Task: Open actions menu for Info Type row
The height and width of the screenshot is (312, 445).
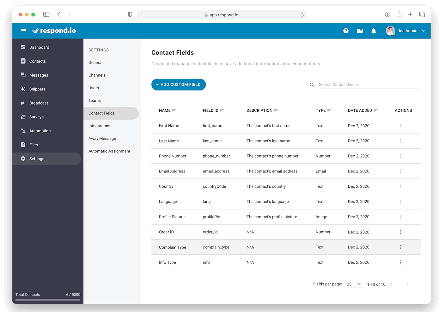Action: pos(400,262)
